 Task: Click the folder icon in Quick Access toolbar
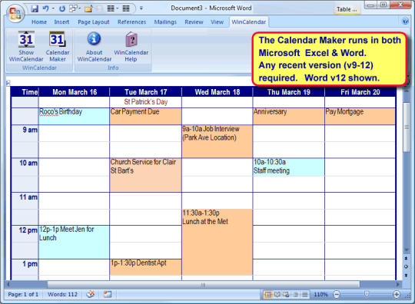pyautogui.click(x=88, y=9)
